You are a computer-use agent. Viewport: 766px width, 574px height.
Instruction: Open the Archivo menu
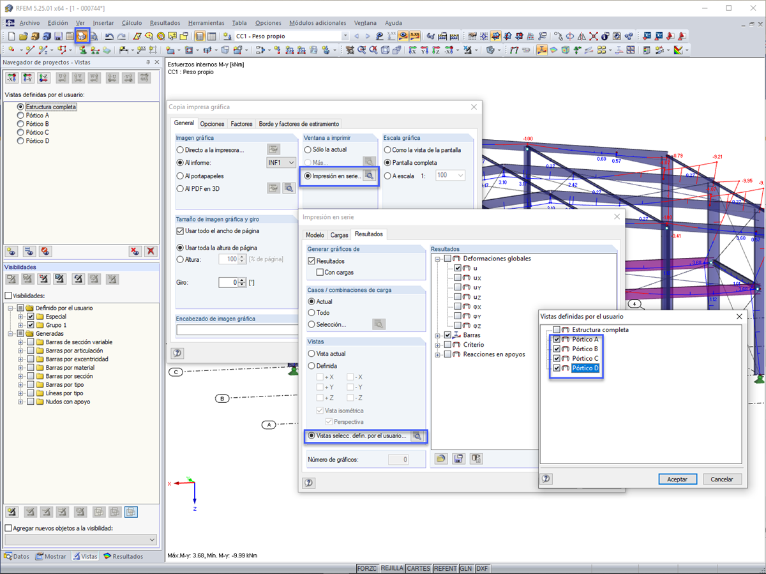(x=29, y=23)
